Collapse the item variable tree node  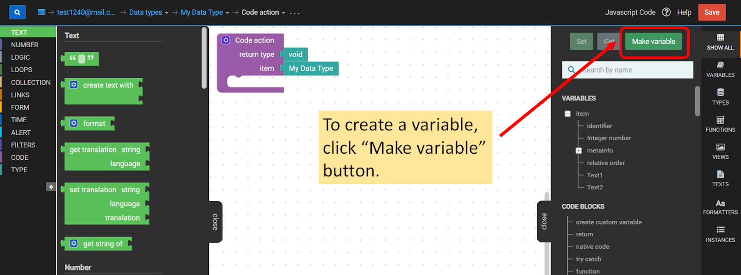568,113
